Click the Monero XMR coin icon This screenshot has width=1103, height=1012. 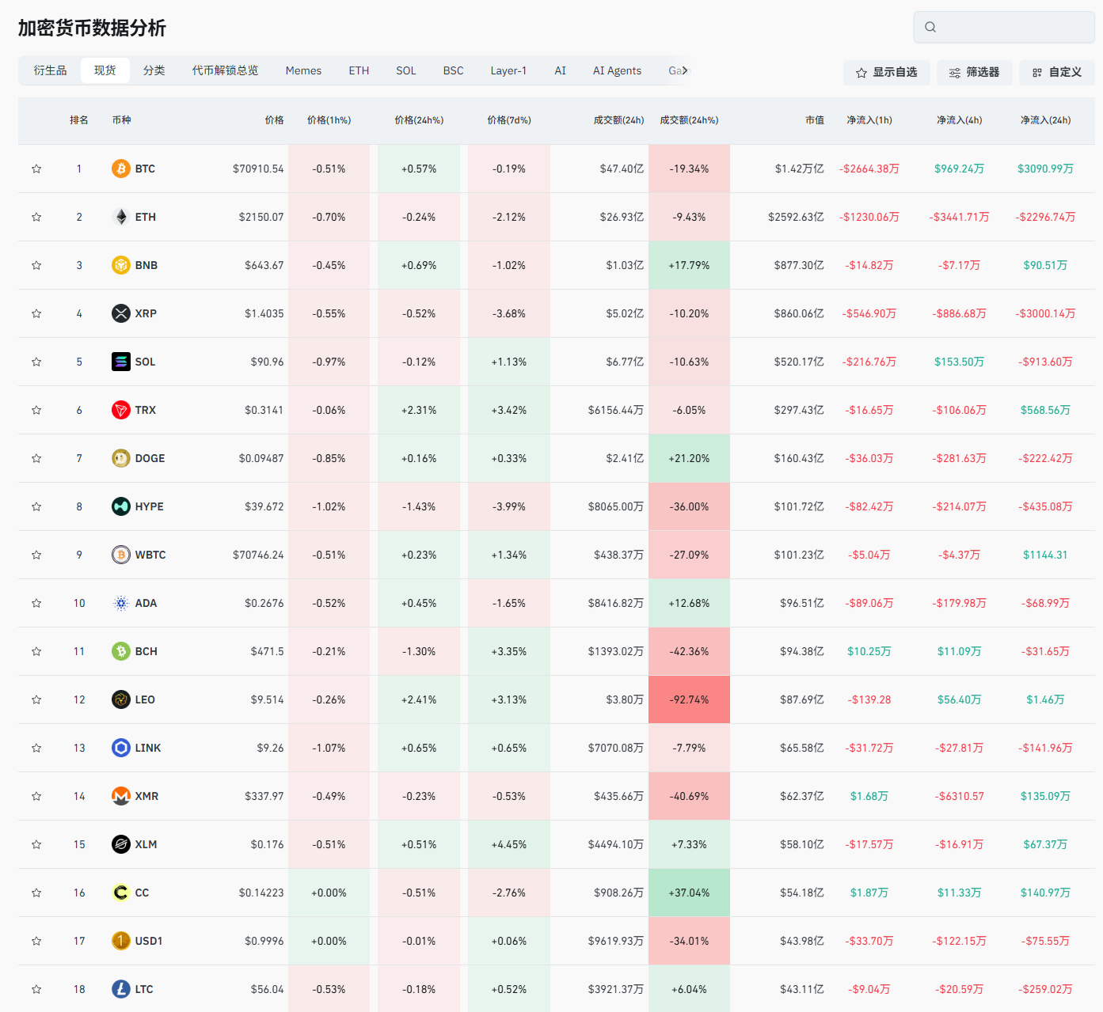tap(120, 796)
